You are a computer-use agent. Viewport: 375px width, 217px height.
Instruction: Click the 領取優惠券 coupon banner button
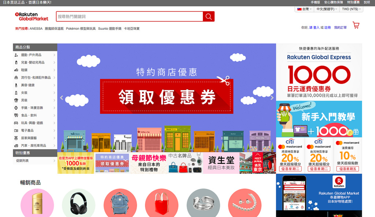click(167, 97)
